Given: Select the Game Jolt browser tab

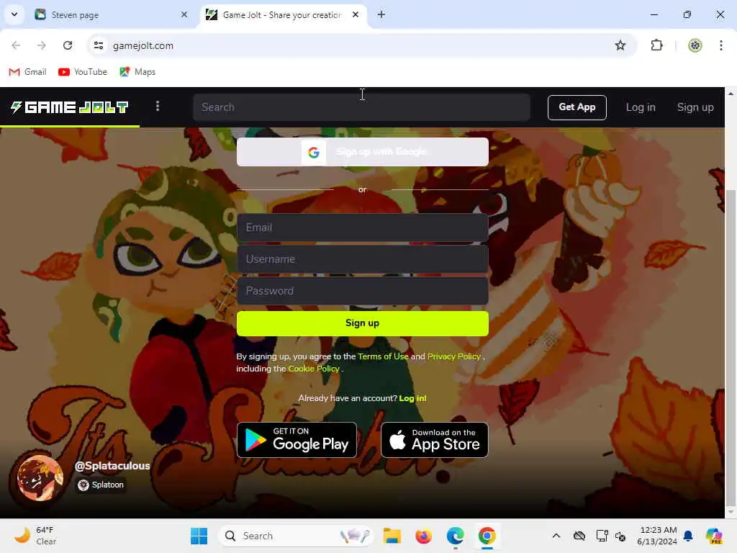Looking at the screenshot, I should (282, 15).
